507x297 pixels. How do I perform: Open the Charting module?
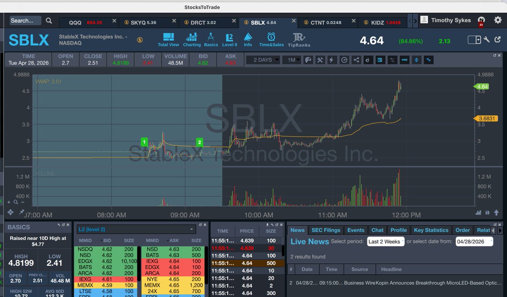tap(192, 40)
